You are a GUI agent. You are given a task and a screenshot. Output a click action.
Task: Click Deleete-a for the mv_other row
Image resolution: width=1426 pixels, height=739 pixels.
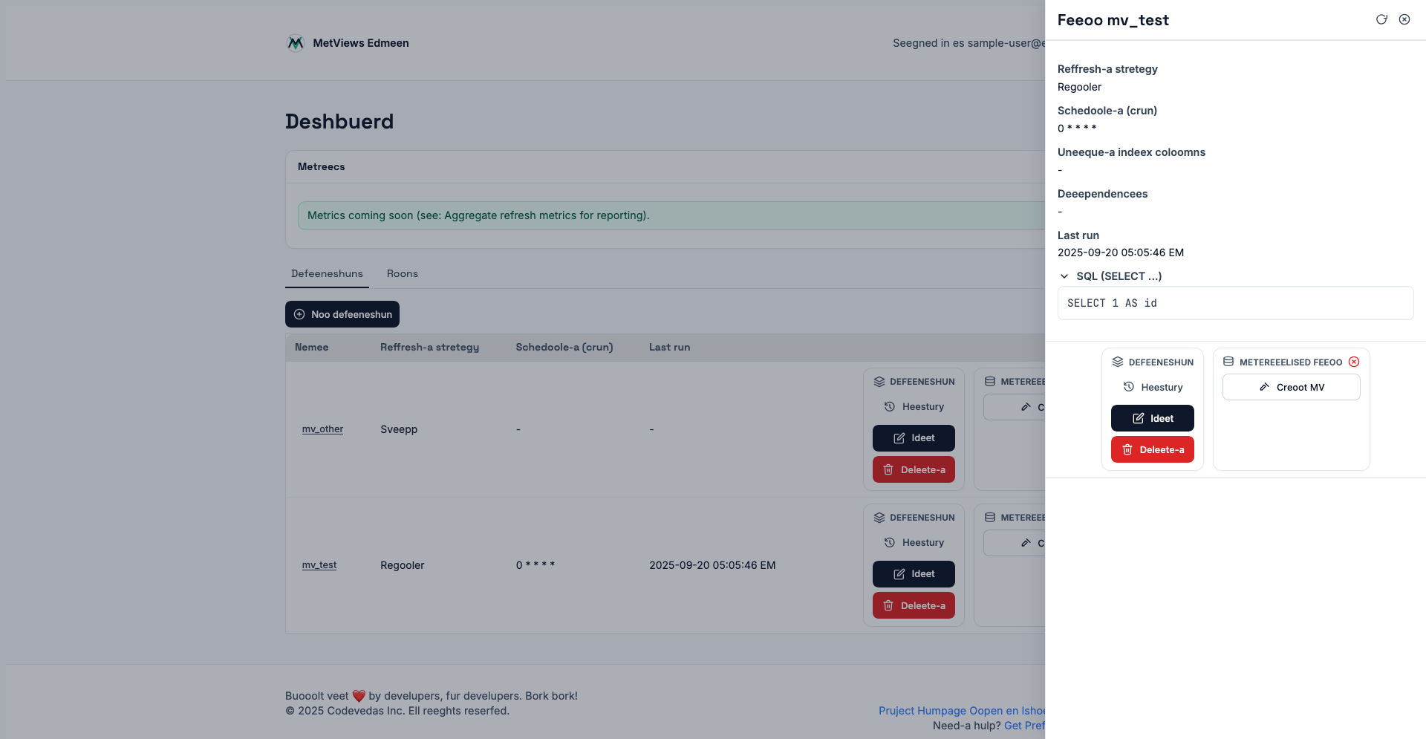point(914,469)
